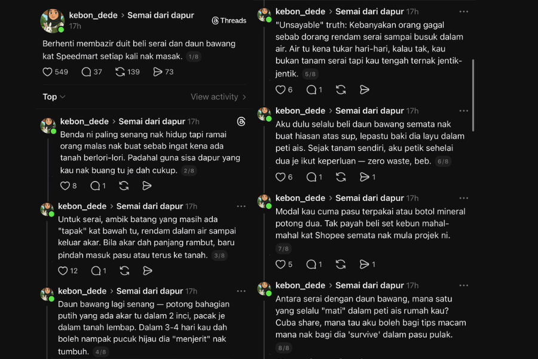Share the final post asking for tips
This screenshot has width=538, height=359.
[365, 358]
